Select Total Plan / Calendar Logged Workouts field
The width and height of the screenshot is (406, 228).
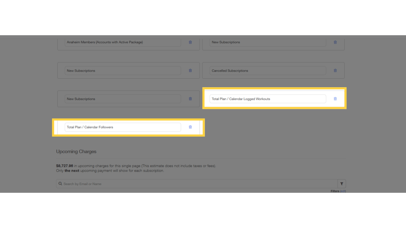pyautogui.click(x=268, y=99)
